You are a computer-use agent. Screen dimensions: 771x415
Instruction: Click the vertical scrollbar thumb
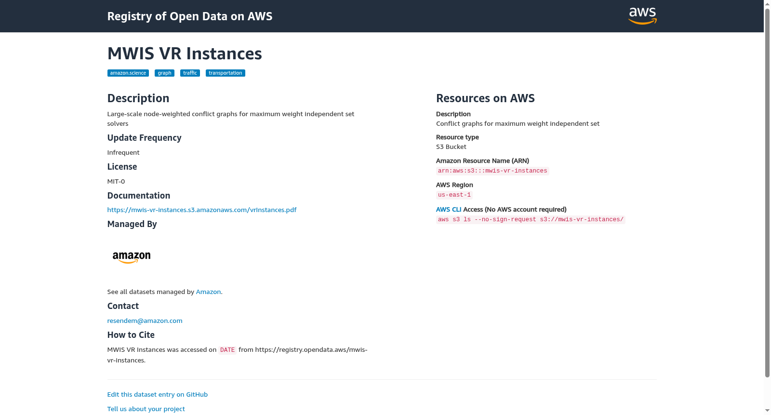767,193
